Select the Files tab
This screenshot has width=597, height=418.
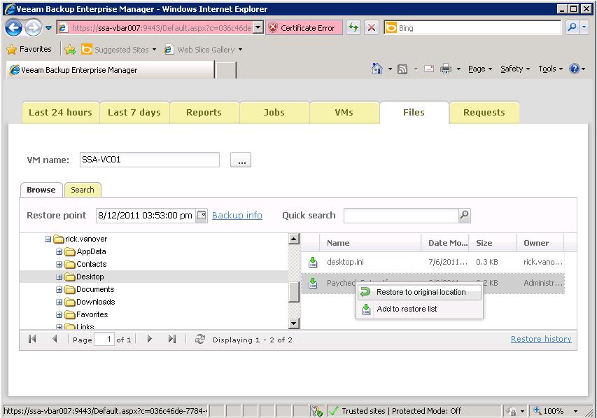[x=414, y=113]
